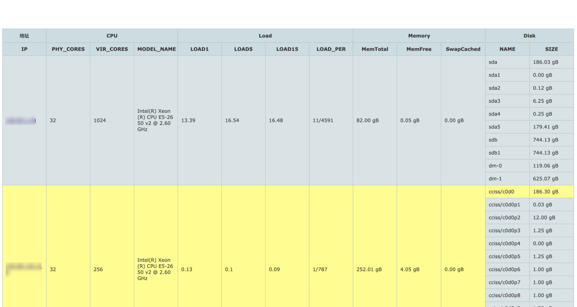Click the MODEL_NAME column header

(157, 49)
